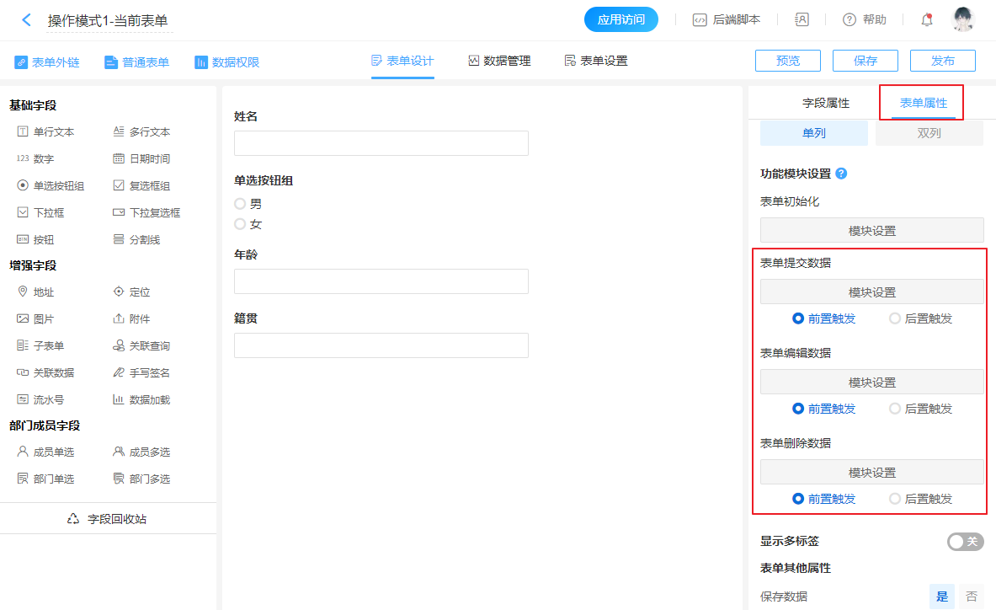Screen dimensions: 996x610
Task: Toggle the 显示多标签 switch
Action: (966, 542)
